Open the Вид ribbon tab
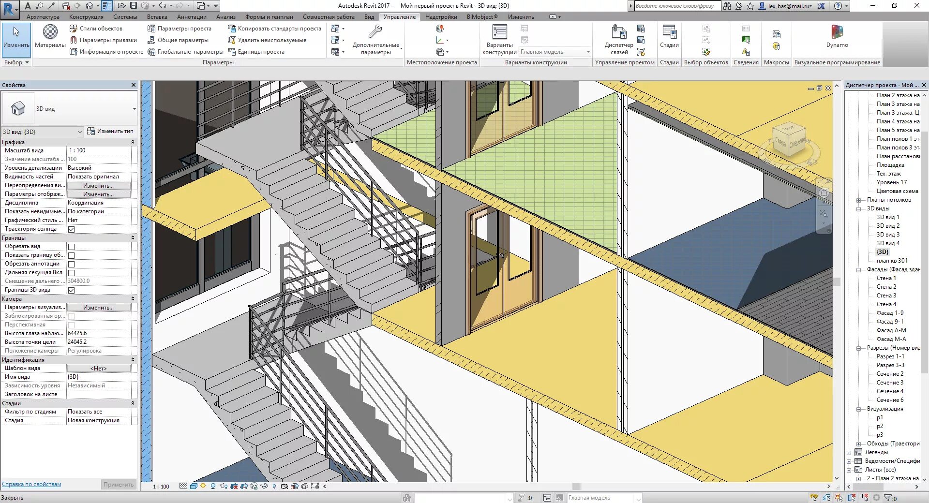 pos(369,17)
